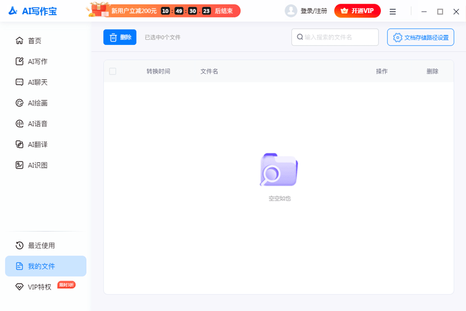Open the AI翻译 translation tool
466x311 pixels.
point(31,144)
